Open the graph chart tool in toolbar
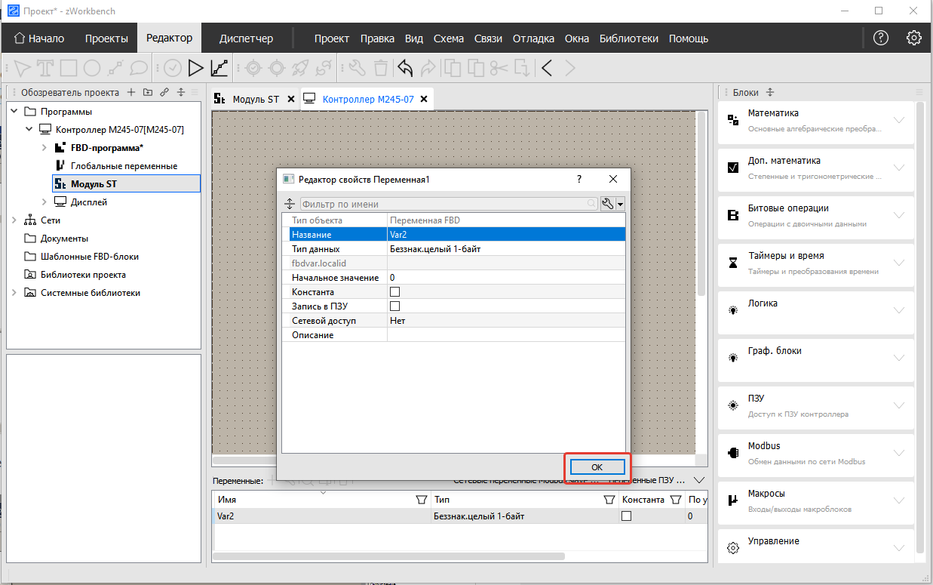The image size is (933, 585). [219, 69]
